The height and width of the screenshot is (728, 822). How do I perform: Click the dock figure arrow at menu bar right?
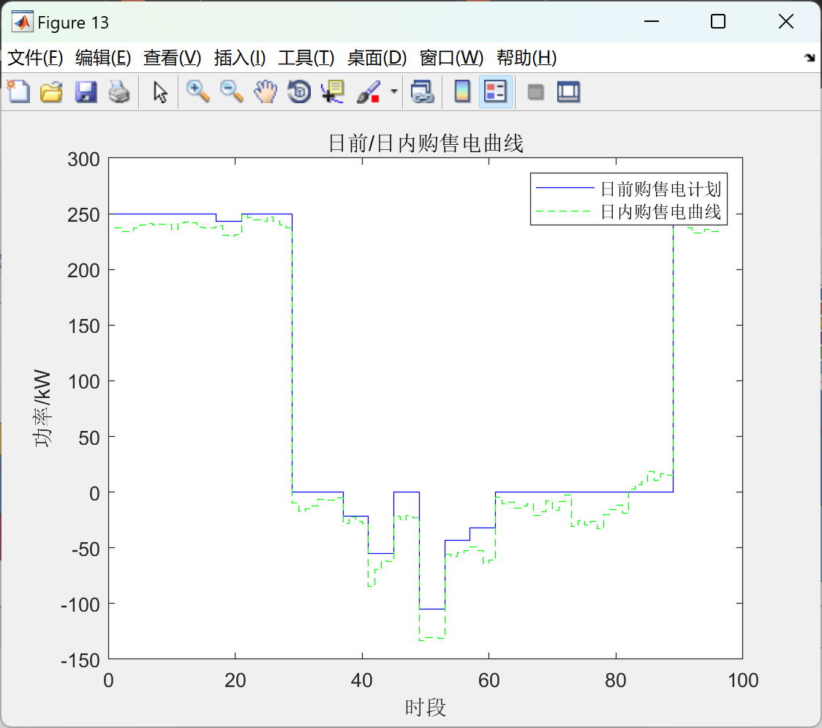click(810, 58)
